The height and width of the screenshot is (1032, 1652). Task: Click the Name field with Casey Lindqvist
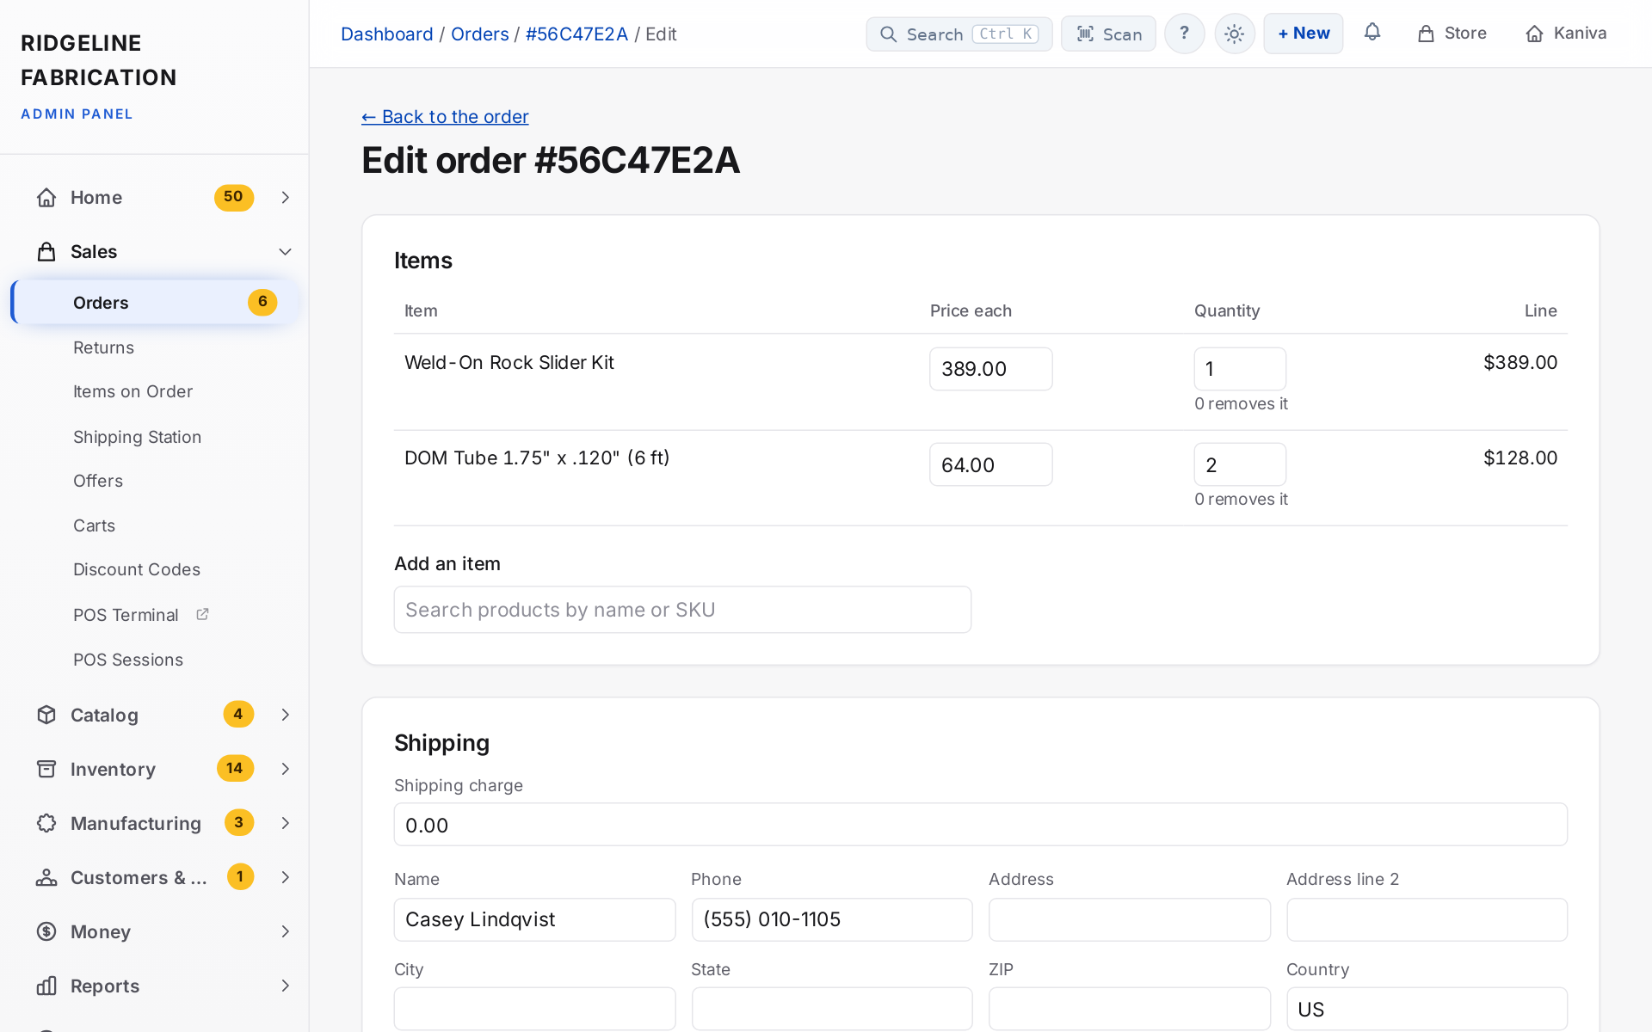pos(534,919)
